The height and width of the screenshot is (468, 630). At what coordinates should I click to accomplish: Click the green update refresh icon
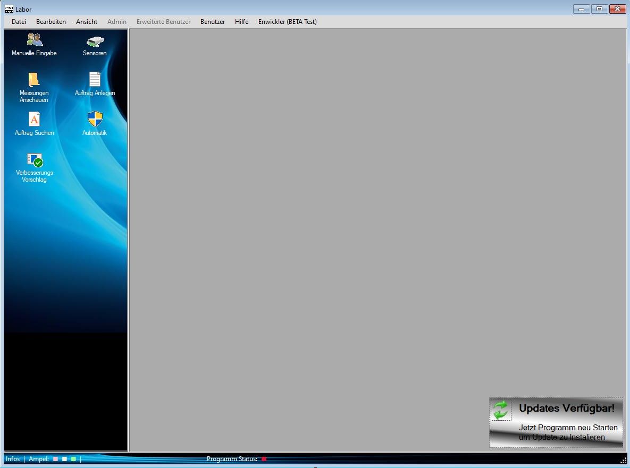pos(501,410)
